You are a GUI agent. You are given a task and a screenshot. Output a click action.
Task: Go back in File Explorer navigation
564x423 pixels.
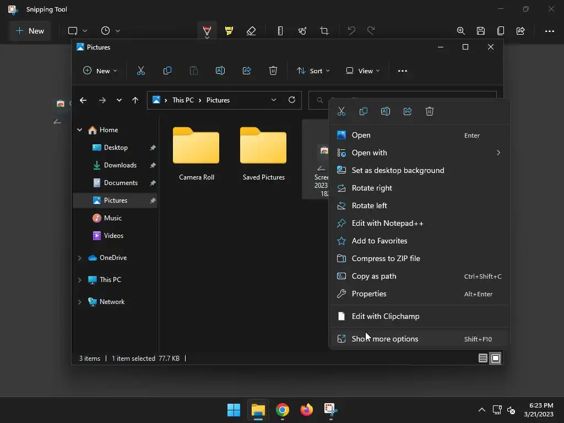coord(83,100)
